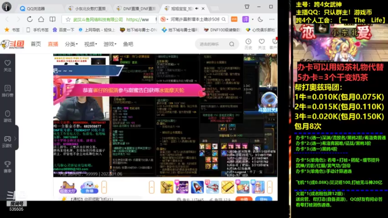This screenshot has width=388, height=218.
Task: Open the 云游戏 sidebar item
Action: coord(7,142)
